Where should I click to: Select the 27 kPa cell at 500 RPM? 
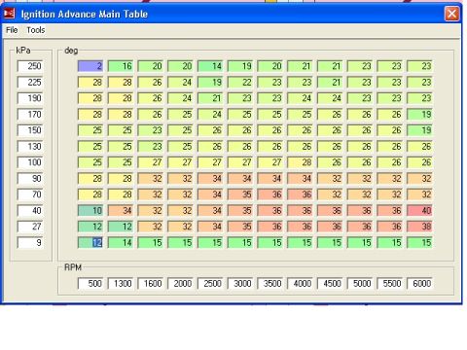tap(90, 227)
